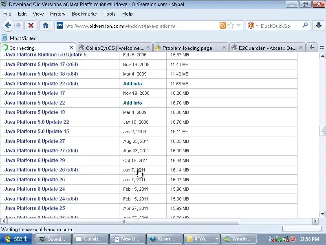Close the CollabSysOS tab
The image size is (326, 245).
tap(148, 47)
